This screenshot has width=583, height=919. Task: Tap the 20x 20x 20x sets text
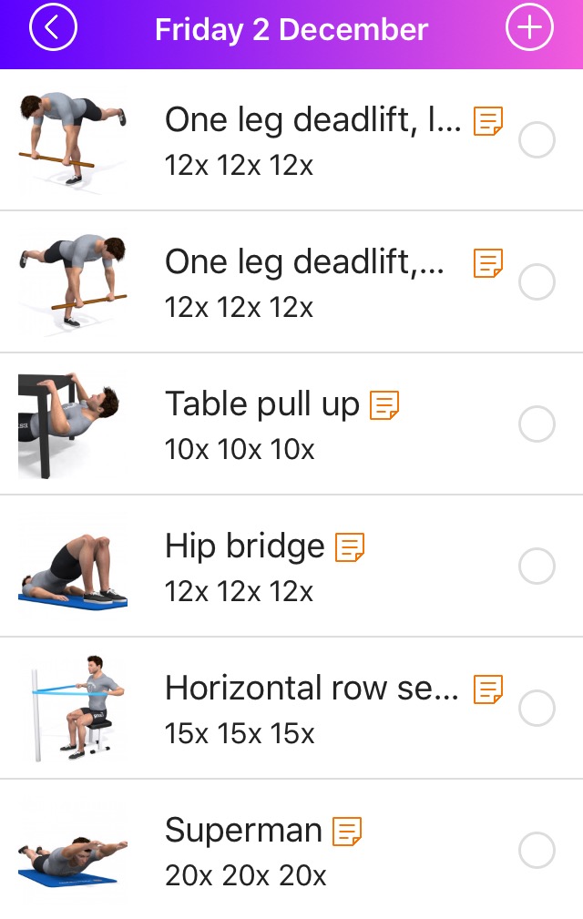[246, 875]
